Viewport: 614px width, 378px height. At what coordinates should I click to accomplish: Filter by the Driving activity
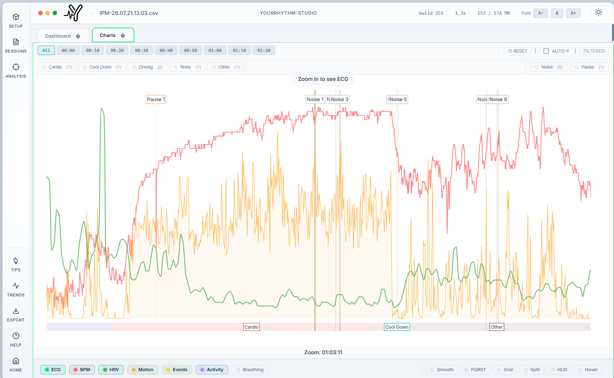tap(148, 67)
